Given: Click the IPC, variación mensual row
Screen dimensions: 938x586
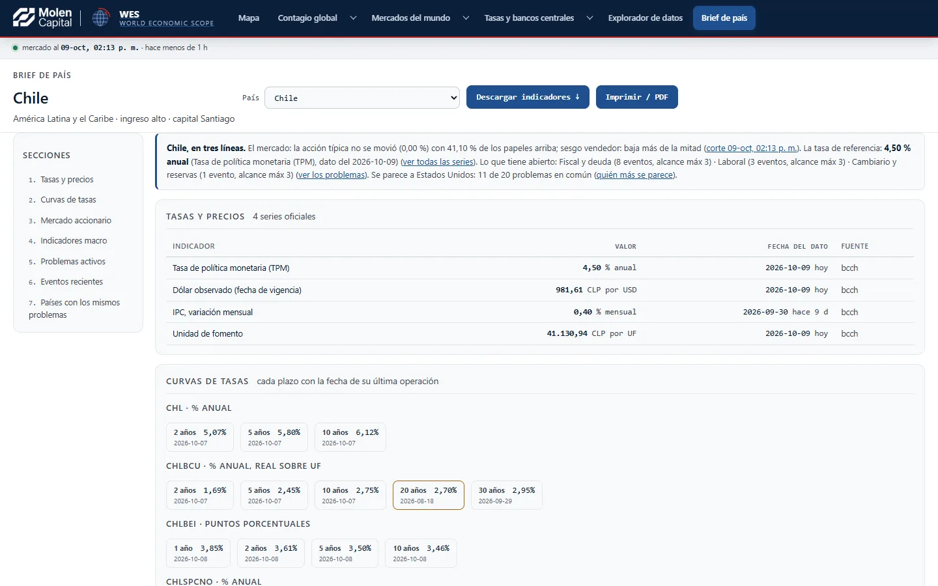Looking at the screenshot, I should [x=540, y=313].
